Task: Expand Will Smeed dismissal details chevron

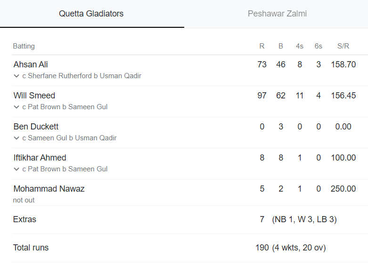Action: (16, 107)
